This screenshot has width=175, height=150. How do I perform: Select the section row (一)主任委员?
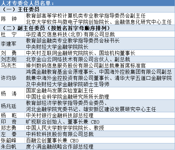[87, 9]
